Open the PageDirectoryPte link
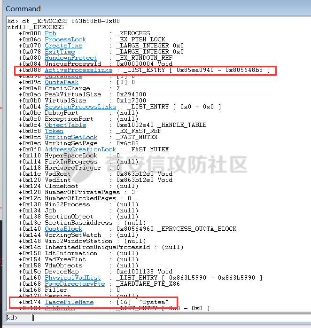311x328 pixels. point(75,284)
